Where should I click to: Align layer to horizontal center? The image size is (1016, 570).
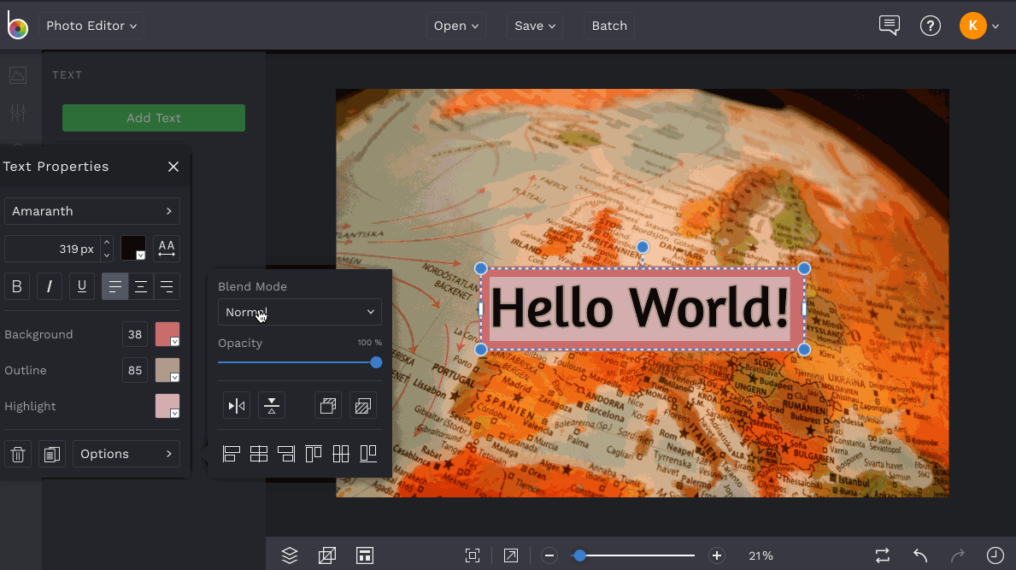coord(259,454)
